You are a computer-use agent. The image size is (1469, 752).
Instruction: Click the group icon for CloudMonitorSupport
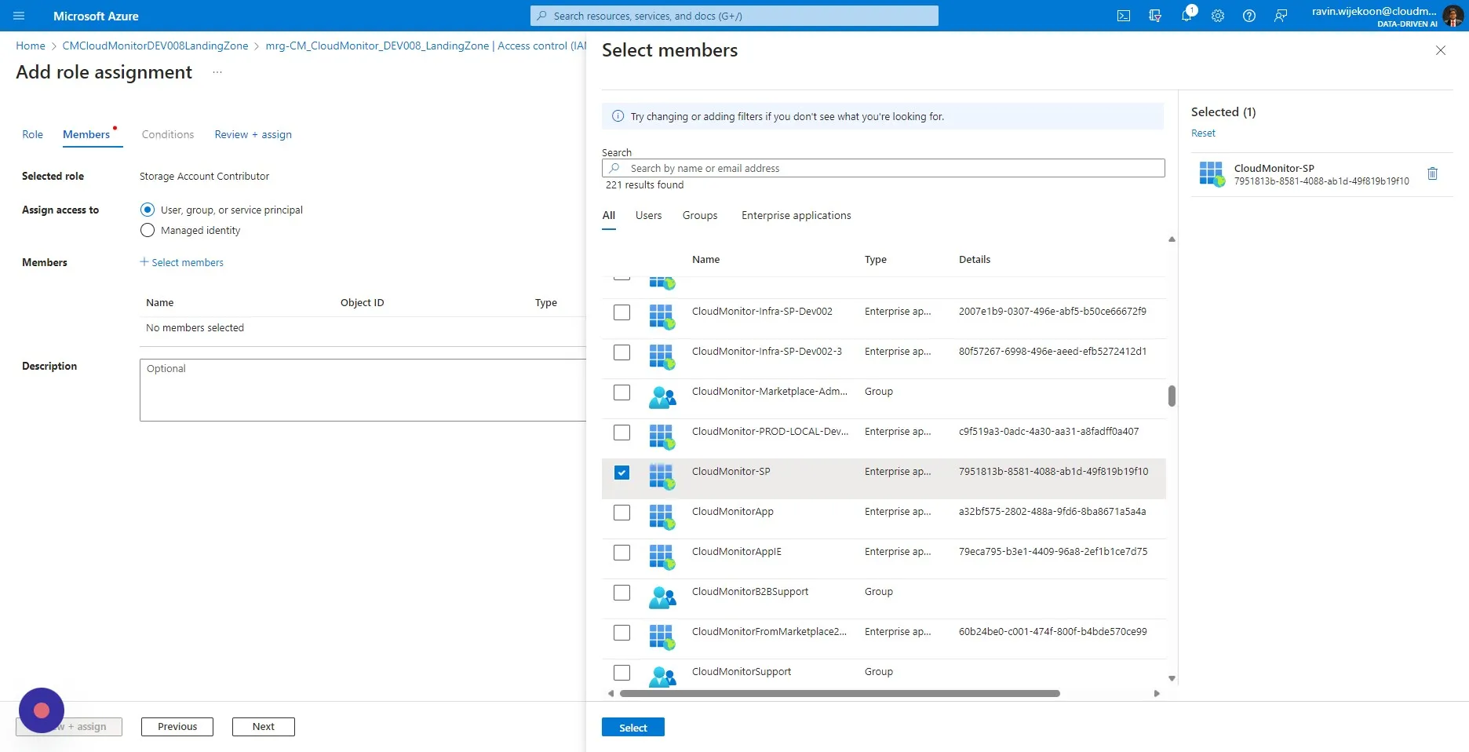662,676
